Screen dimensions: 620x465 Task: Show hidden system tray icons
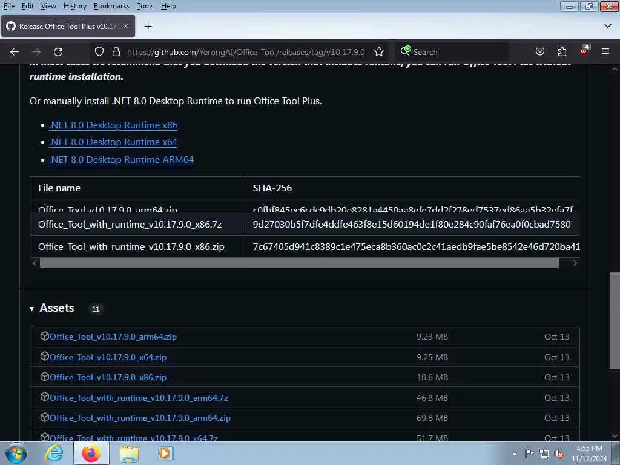tap(515, 453)
